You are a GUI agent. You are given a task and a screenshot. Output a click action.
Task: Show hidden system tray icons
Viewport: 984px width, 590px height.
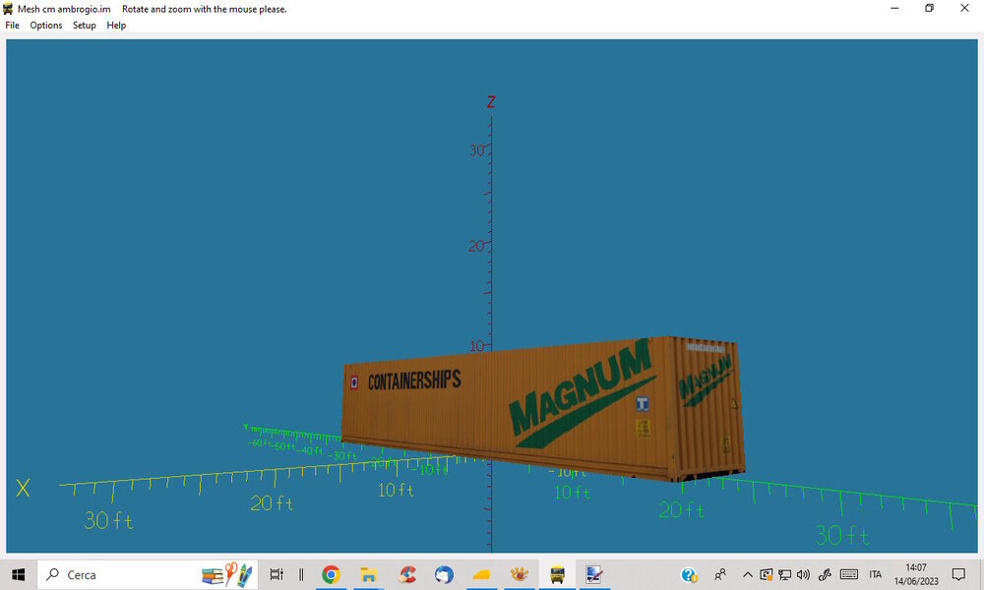point(748,574)
